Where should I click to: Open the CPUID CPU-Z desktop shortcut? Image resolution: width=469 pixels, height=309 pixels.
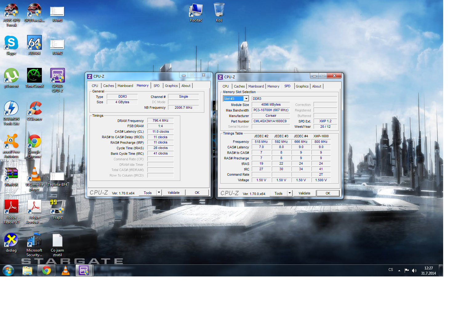point(57,76)
